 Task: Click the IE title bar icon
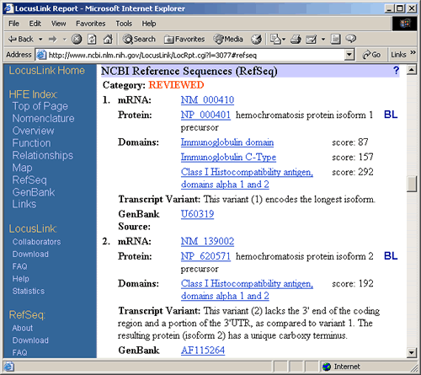click(8, 8)
